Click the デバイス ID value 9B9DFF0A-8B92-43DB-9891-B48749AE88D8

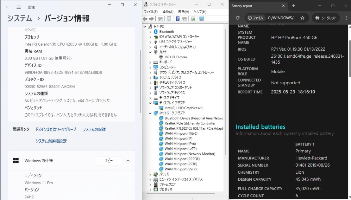click(63, 72)
